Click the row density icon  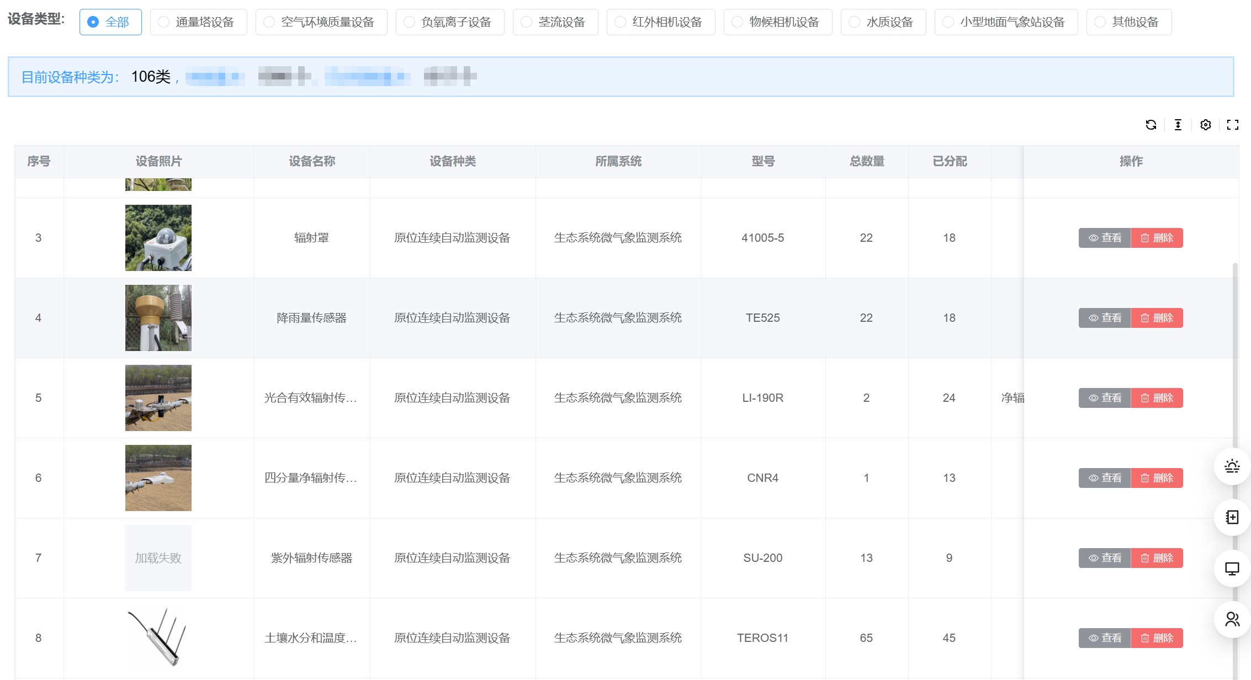1178,125
